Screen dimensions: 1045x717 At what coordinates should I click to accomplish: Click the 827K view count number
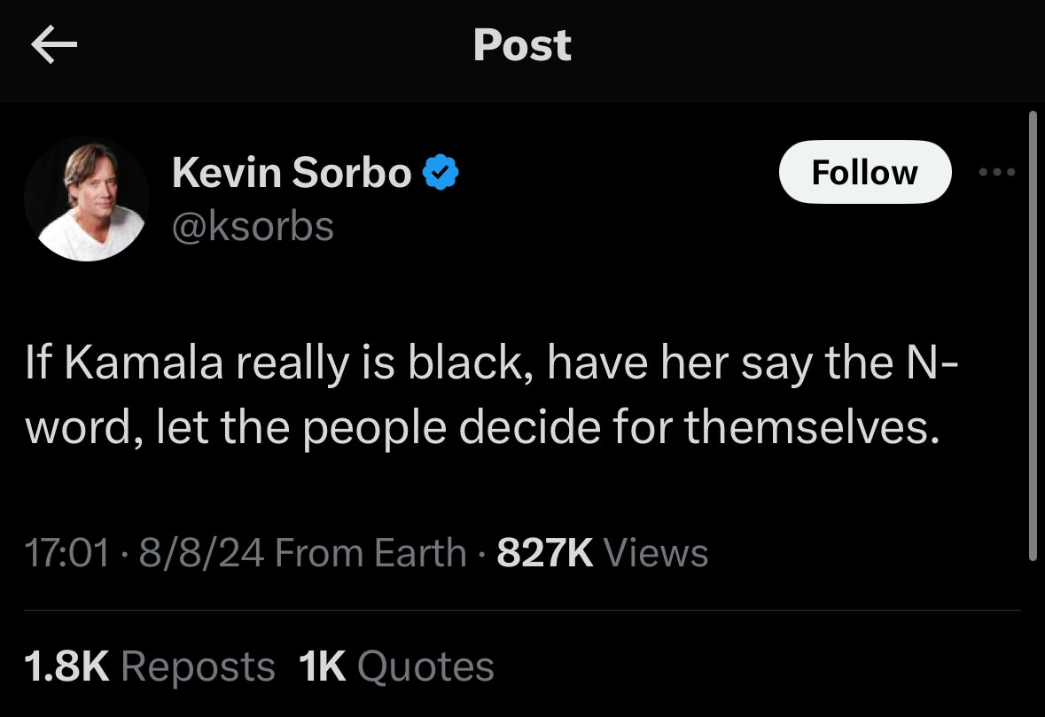pos(545,553)
